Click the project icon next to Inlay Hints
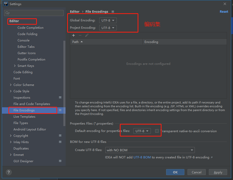This screenshot has height=180, width=233. (60, 142)
